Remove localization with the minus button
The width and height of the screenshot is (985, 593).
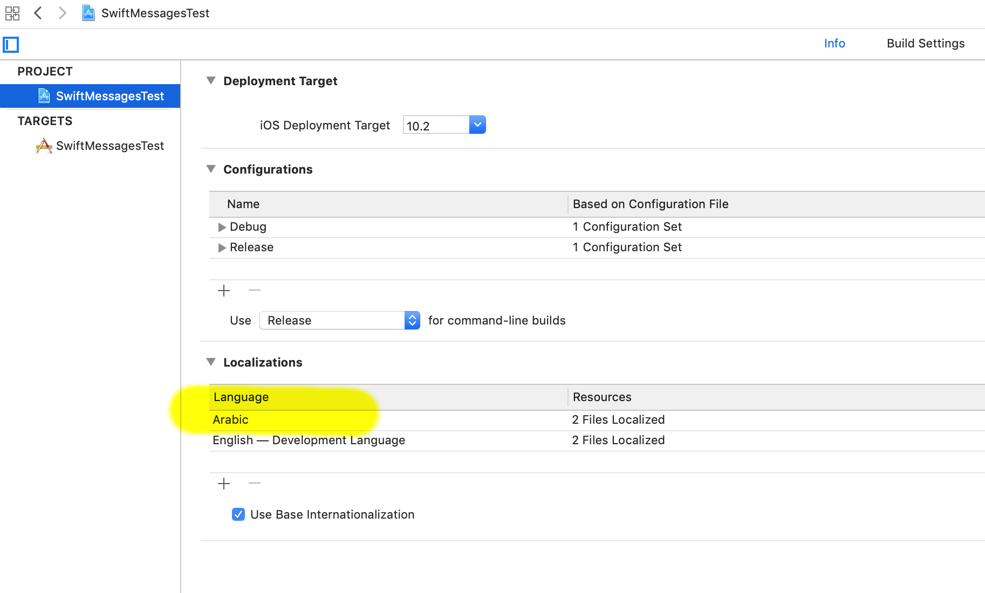click(x=255, y=483)
